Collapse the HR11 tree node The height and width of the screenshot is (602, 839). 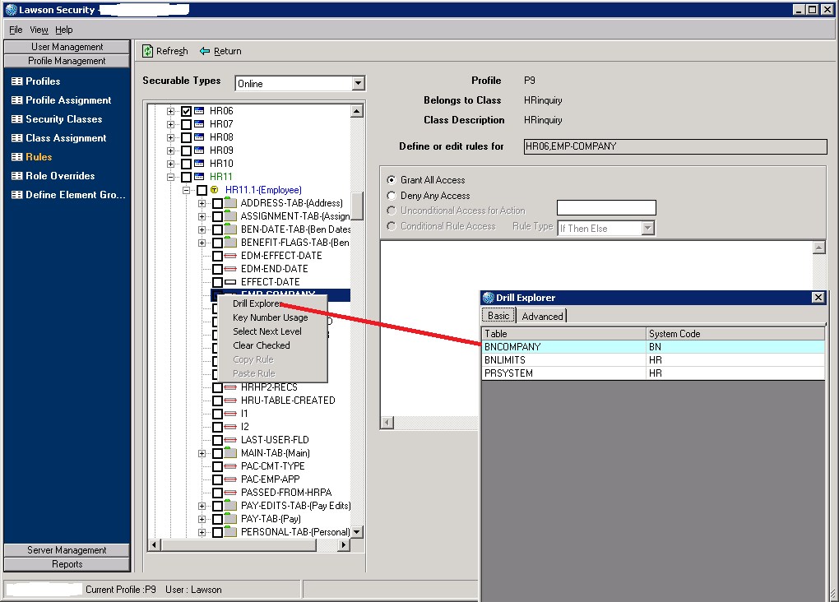171,177
